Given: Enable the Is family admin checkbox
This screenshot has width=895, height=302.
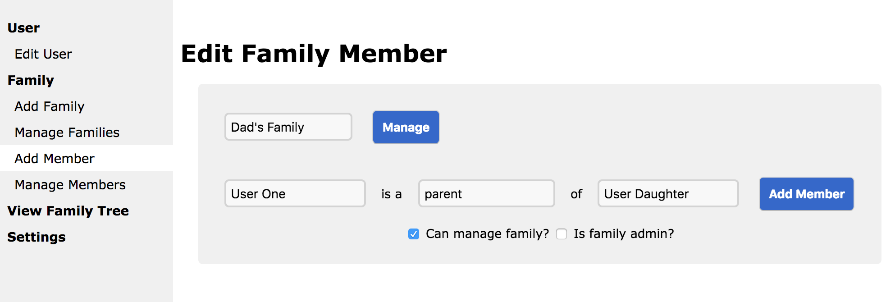Looking at the screenshot, I should (562, 234).
